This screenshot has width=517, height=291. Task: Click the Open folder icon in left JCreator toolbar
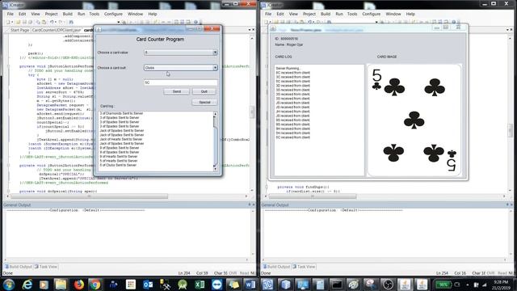pyautogui.click(x=18, y=22)
